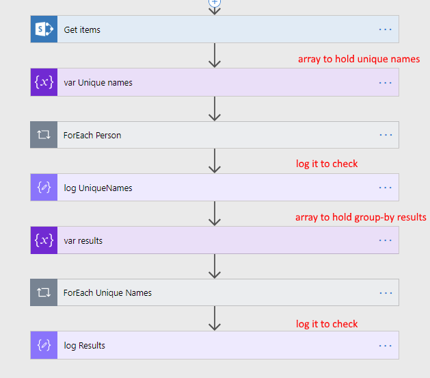
Task: Open the ellipsis menu on var Unique names
Action: 386,83
